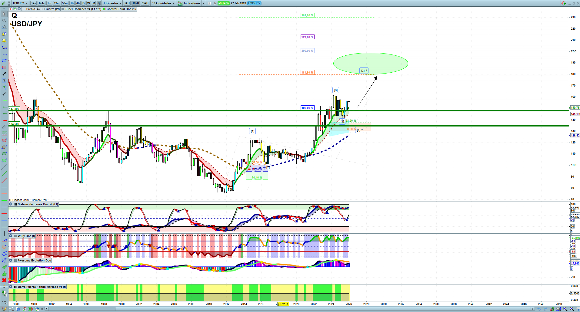Click the gray status indicator dot in the toolbar

click(215, 3)
